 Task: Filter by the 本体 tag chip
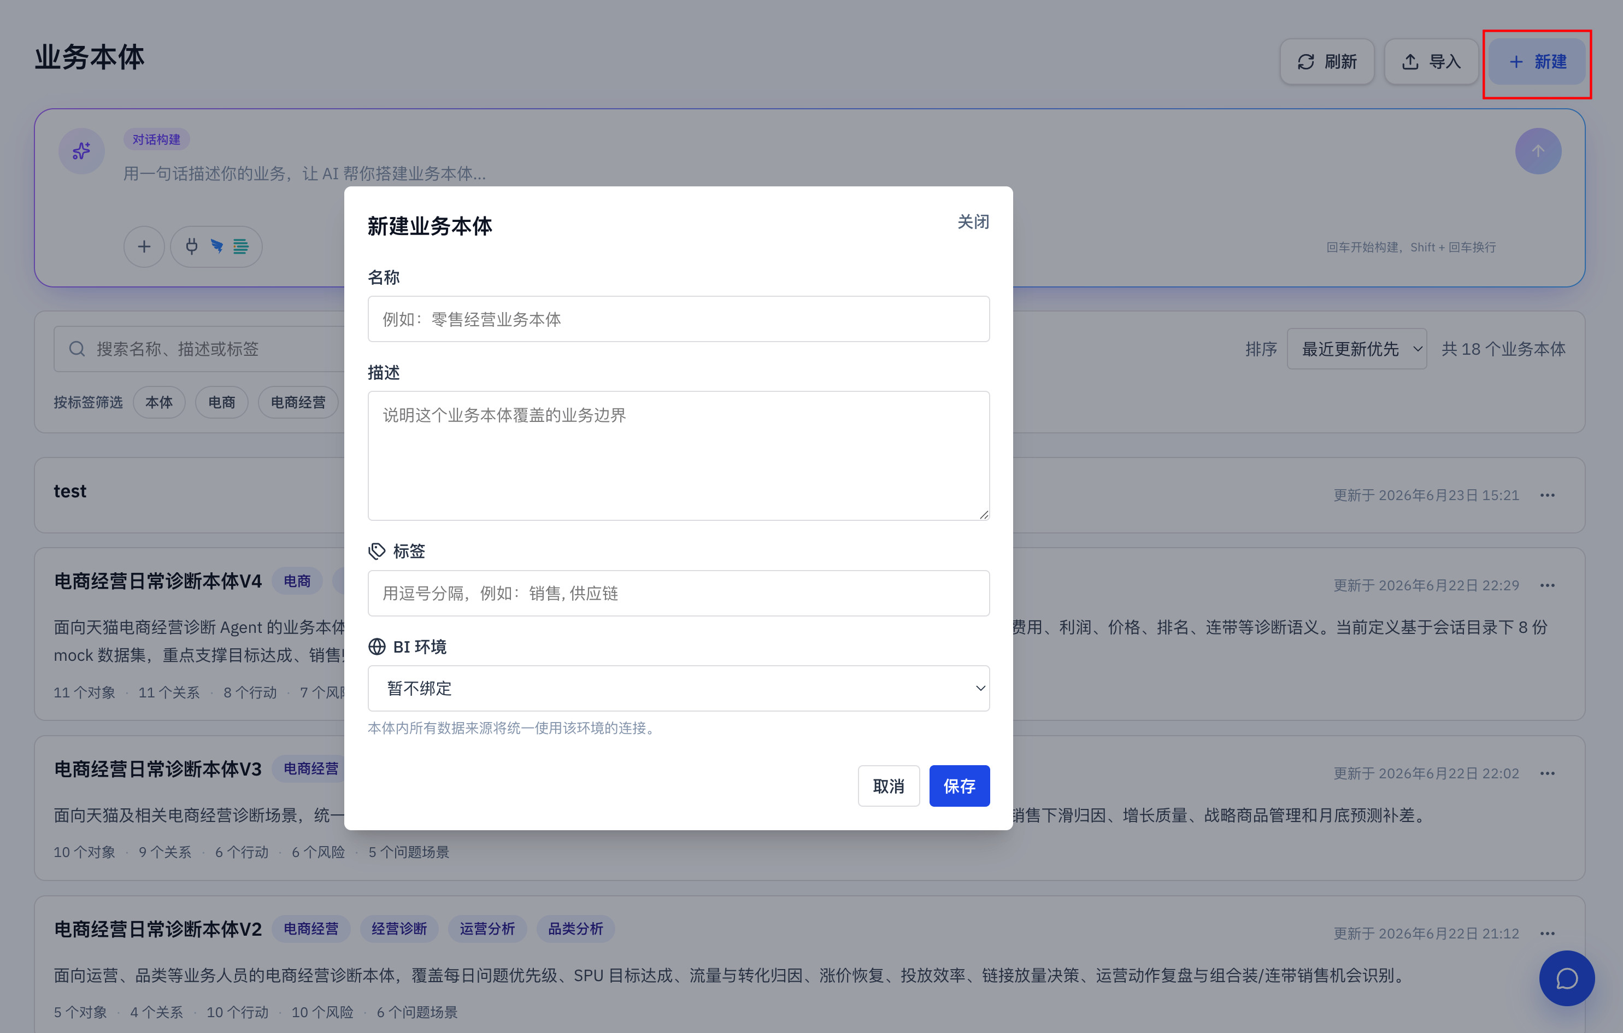(159, 403)
